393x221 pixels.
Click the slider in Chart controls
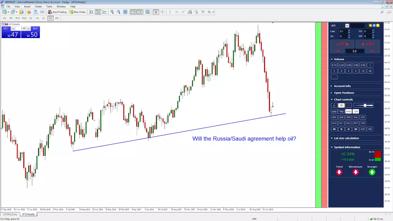coord(364,106)
